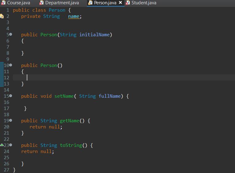Place cursor on the highlighted line 12
The width and height of the screenshot is (235, 173).
(x=124, y=77)
